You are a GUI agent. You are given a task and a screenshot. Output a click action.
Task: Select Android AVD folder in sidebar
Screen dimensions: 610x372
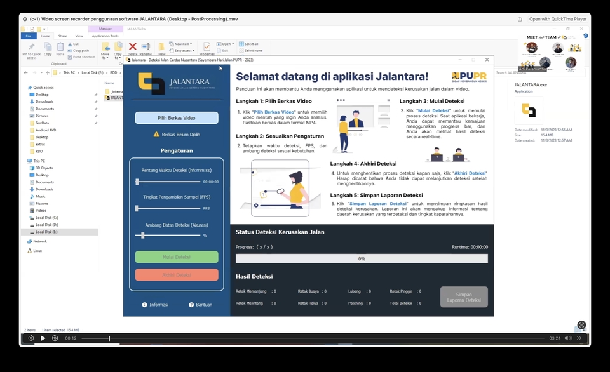(x=46, y=130)
